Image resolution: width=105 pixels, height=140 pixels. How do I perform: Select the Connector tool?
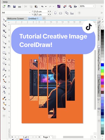[x=4, y=81]
